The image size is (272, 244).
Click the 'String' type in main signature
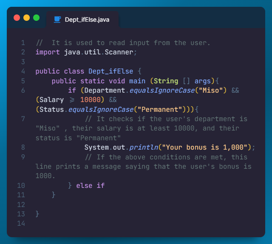(x=166, y=81)
